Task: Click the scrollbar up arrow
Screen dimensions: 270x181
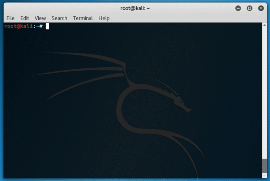Action: [265, 25]
